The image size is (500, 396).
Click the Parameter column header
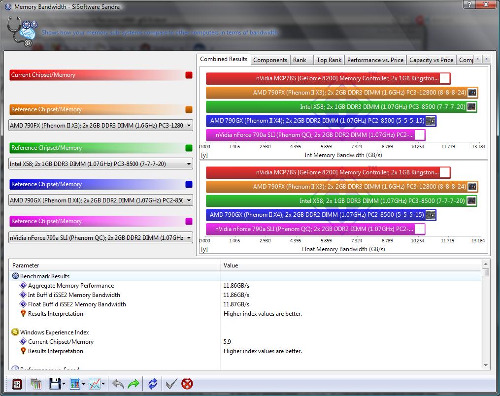(115, 265)
